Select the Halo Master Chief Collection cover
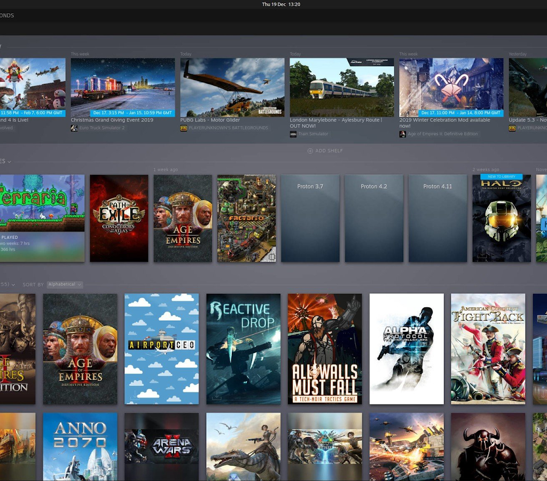Screen dimensions: 547x481 click(502, 219)
